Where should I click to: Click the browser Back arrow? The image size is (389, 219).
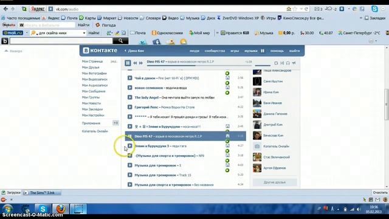[5, 9]
